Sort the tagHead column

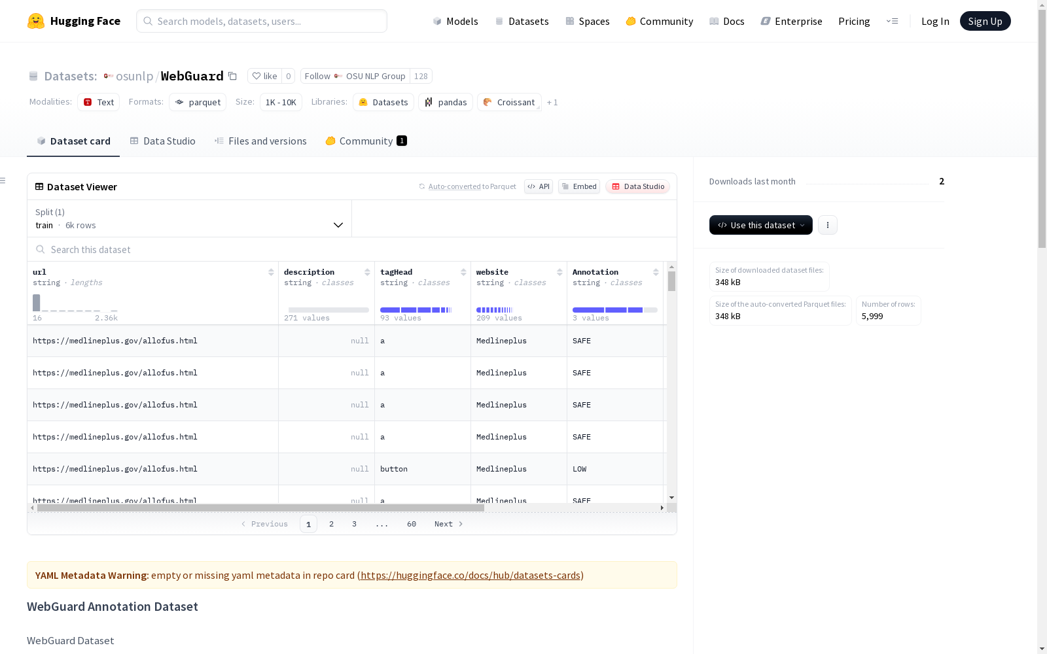463,272
